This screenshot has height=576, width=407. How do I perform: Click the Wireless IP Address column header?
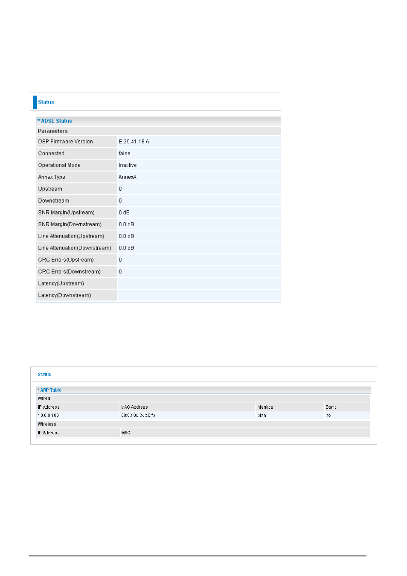[x=49, y=433]
